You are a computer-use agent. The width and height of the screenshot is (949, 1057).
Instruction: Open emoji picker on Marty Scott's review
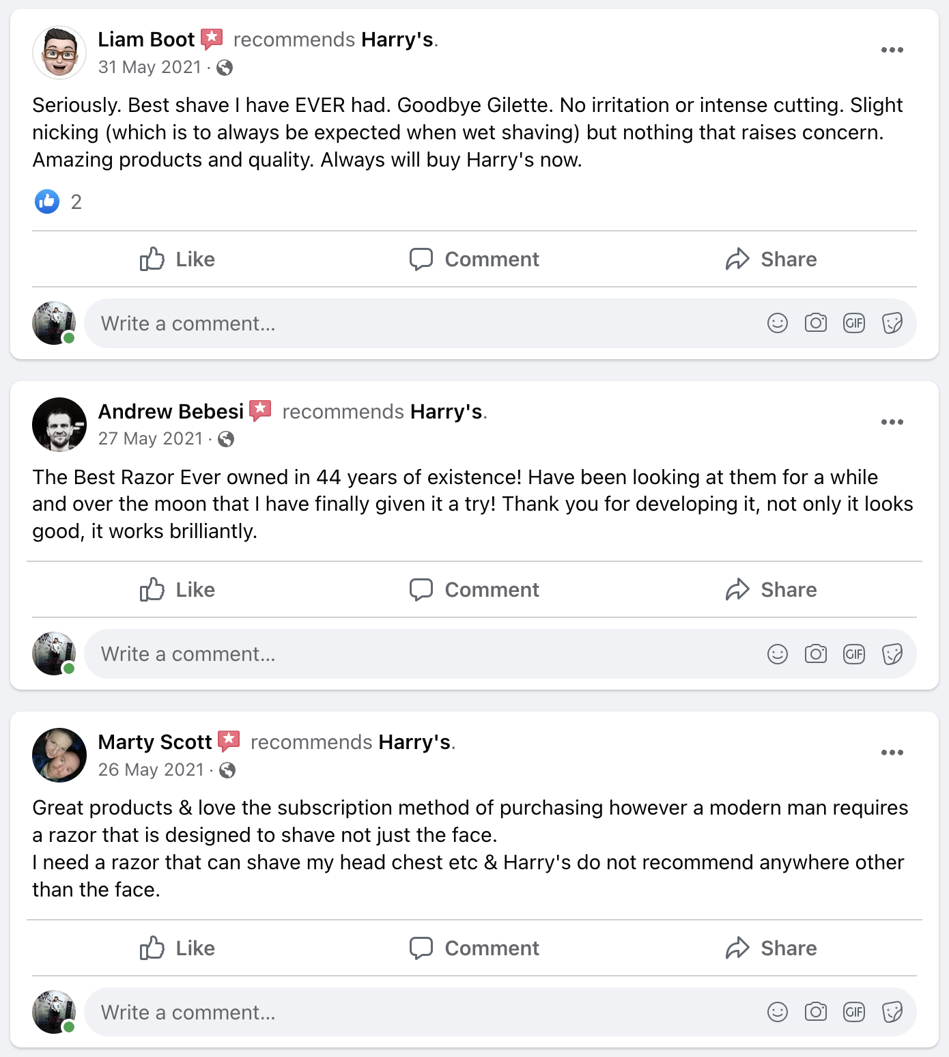pos(777,1012)
